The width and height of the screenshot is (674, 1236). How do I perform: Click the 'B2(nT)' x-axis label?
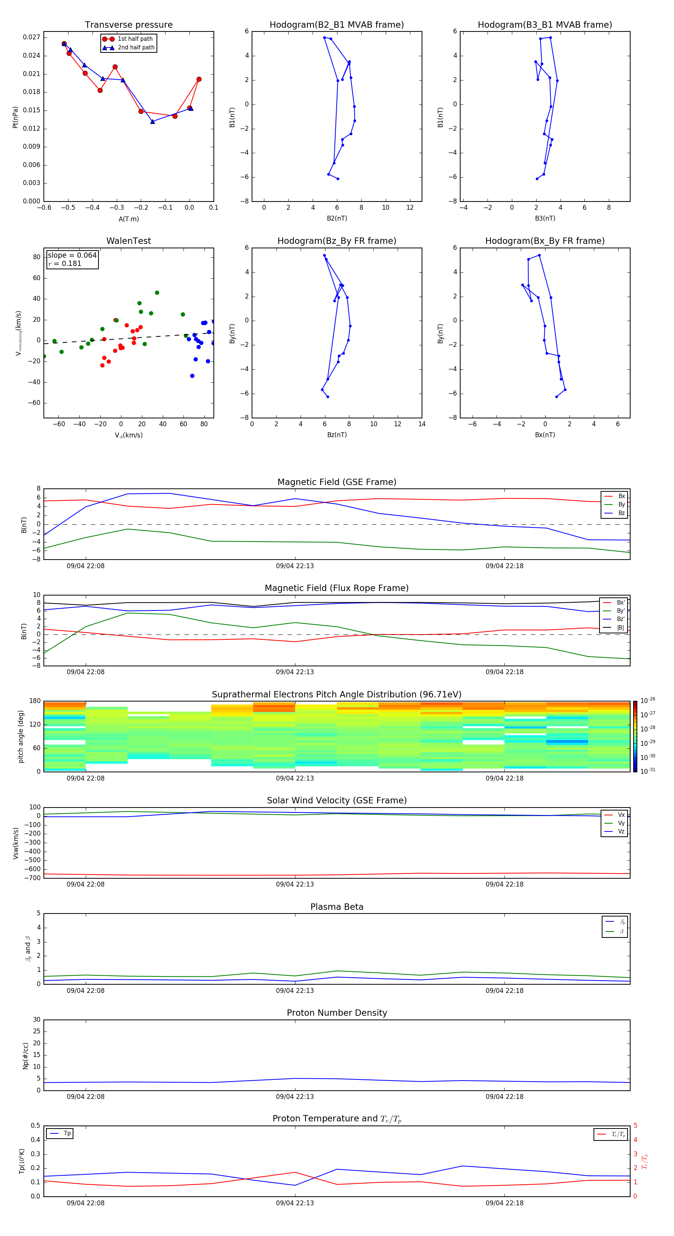click(337, 218)
